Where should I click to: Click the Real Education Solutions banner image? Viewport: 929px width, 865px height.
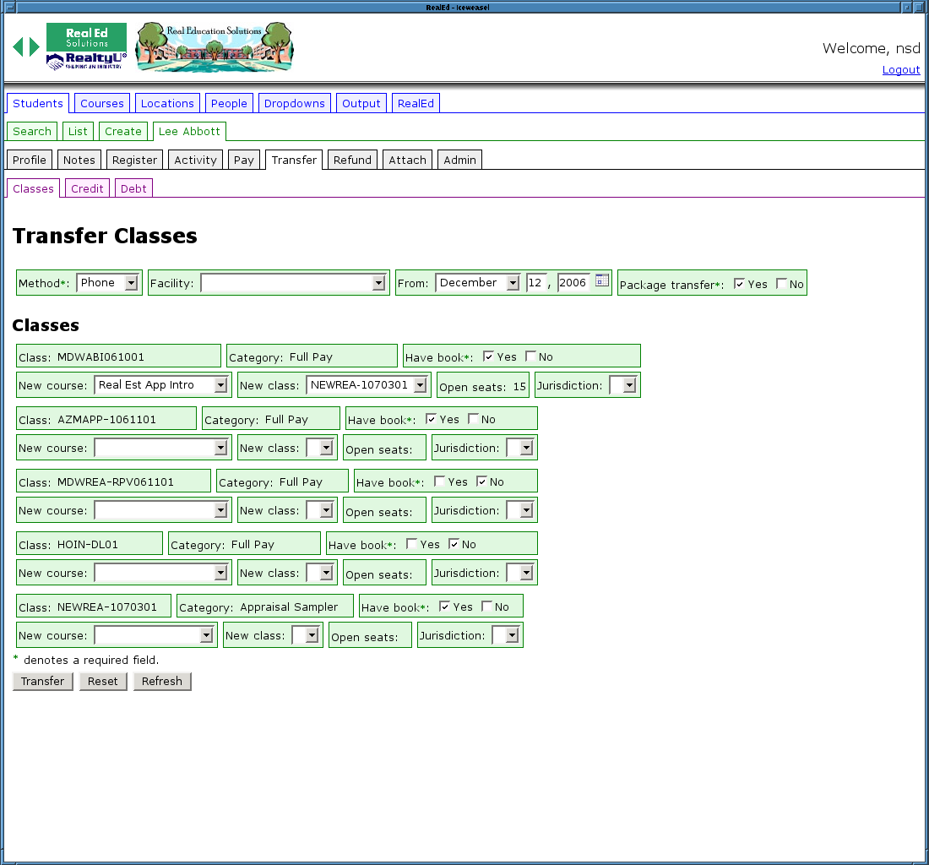pyautogui.click(x=215, y=48)
